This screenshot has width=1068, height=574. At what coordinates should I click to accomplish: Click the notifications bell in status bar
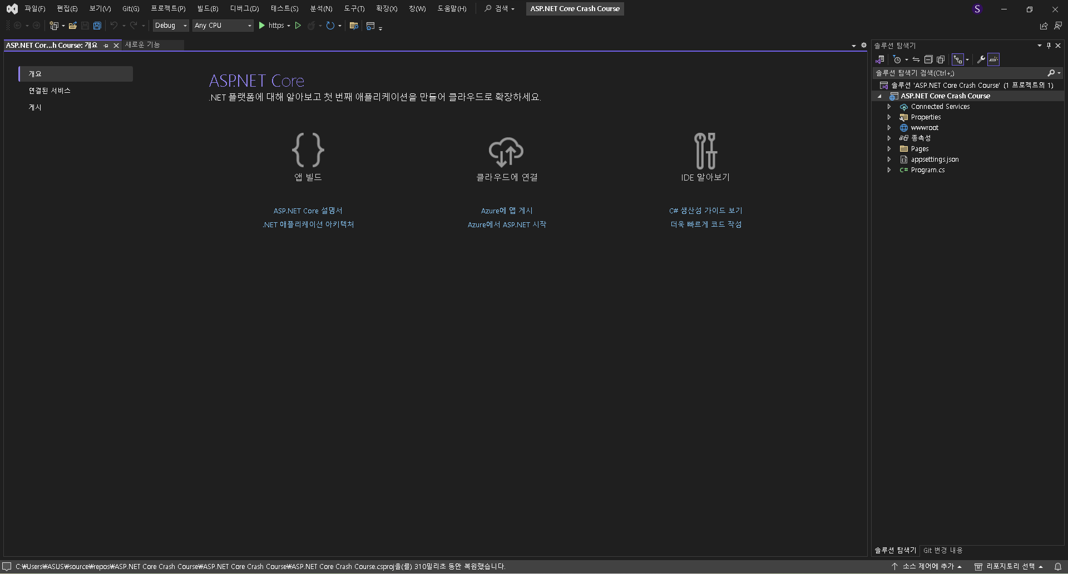pos(1058,566)
